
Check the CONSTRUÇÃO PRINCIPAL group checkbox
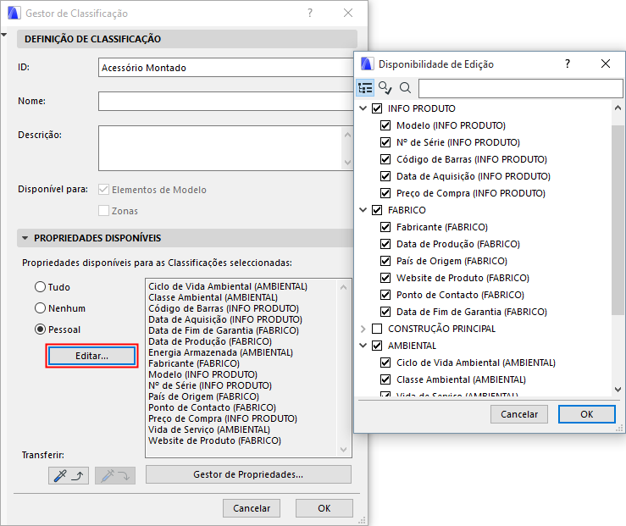[x=377, y=329]
